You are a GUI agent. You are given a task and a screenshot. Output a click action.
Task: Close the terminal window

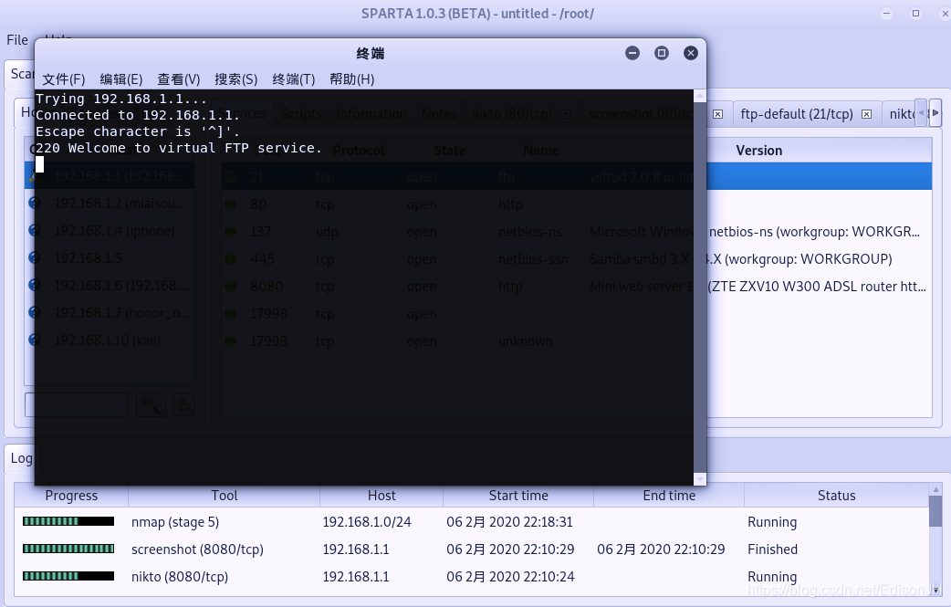point(691,53)
